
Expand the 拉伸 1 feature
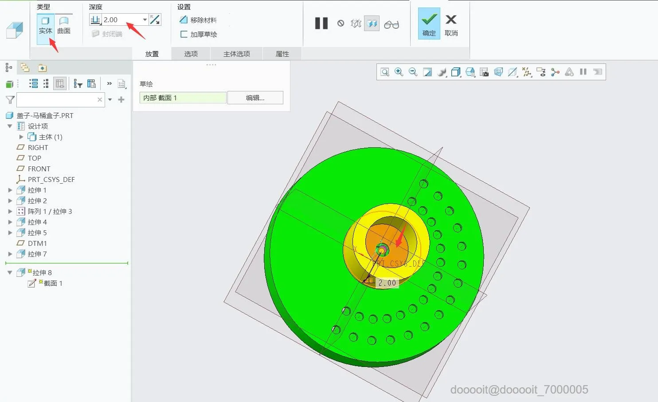click(x=10, y=190)
